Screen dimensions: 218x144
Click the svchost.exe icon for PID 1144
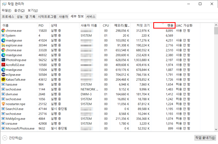click(3, 89)
